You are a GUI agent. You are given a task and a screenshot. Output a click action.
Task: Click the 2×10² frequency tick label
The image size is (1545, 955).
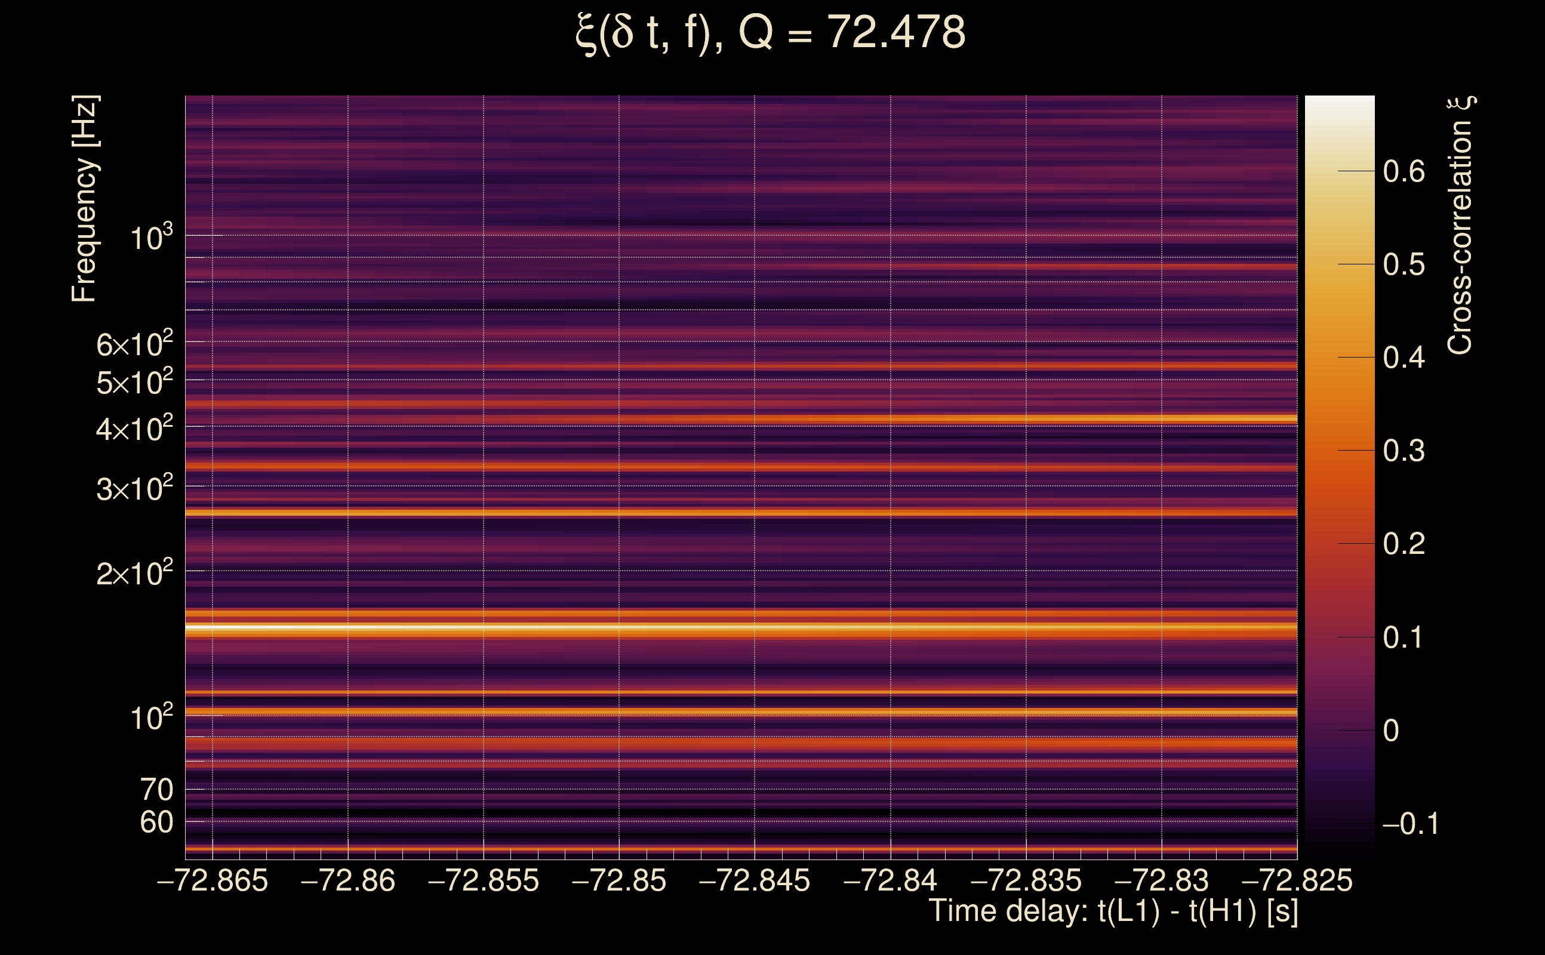pos(134,573)
